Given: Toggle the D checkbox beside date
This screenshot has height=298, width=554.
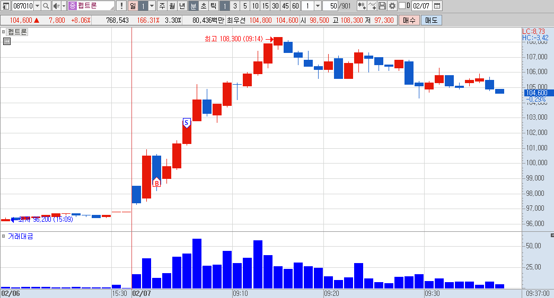Looking at the screenshot, I should point(402,6).
